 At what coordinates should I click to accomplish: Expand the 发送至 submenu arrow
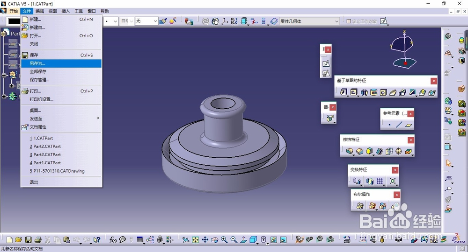pos(98,118)
